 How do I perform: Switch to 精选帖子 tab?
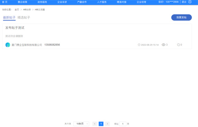pyautogui.click(x=24, y=18)
